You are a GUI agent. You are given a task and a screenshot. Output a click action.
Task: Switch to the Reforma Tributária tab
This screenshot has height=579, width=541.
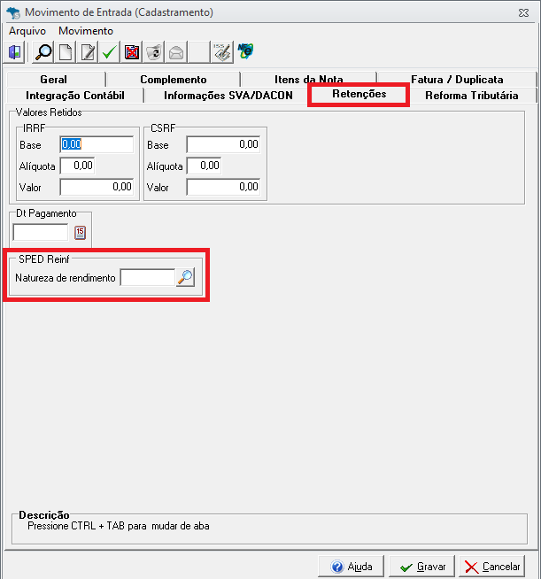(x=472, y=96)
